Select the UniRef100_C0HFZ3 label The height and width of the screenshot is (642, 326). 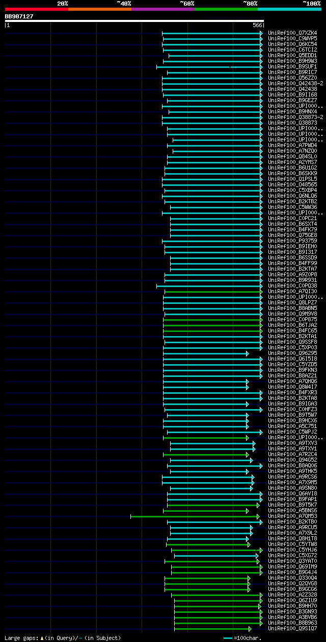(x=292, y=410)
